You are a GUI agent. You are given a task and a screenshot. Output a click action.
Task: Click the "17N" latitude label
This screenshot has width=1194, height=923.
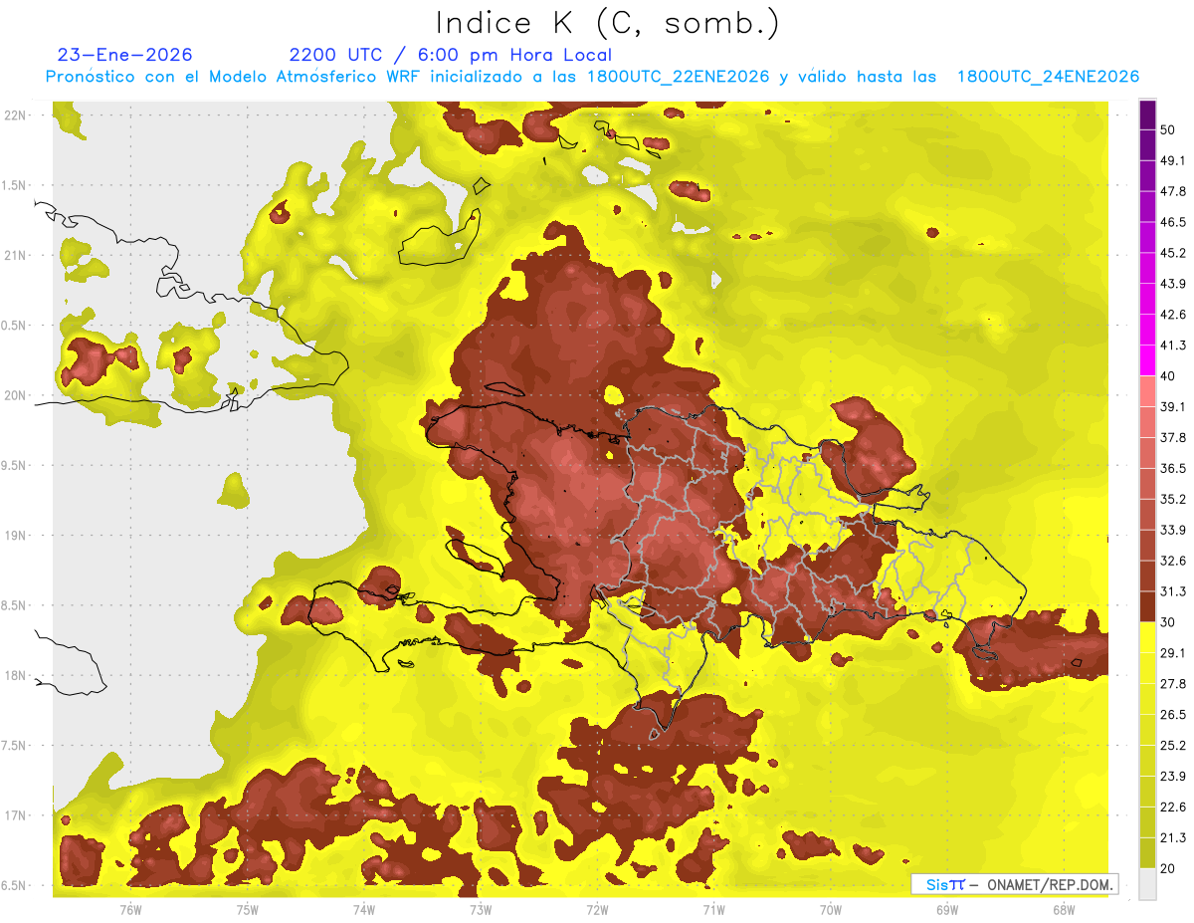(15, 815)
